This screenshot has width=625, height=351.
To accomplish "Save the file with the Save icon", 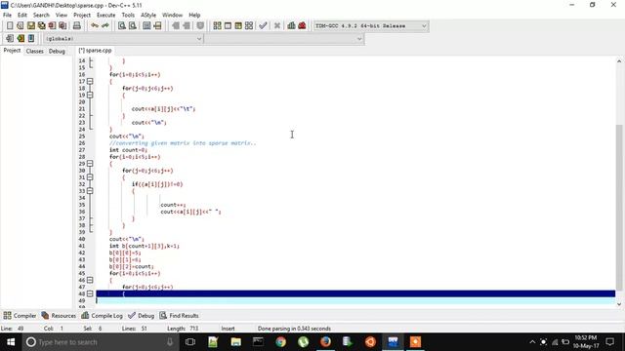I will [31, 26].
